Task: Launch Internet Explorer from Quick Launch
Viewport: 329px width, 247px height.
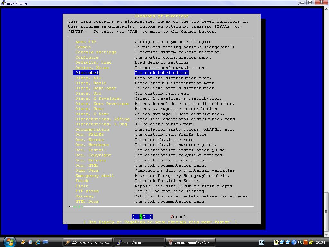Action: (38, 242)
